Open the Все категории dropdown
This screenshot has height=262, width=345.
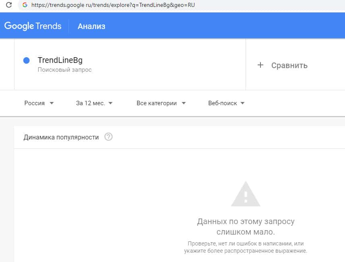(x=161, y=103)
